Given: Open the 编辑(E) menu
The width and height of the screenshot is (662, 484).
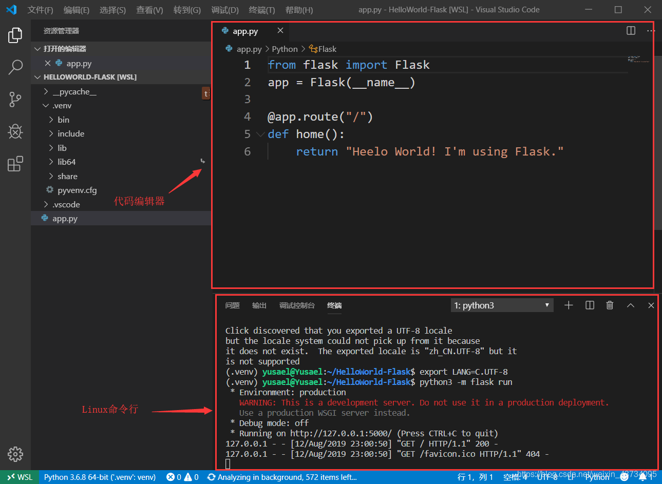Looking at the screenshot, I should (x=77, y=10).
